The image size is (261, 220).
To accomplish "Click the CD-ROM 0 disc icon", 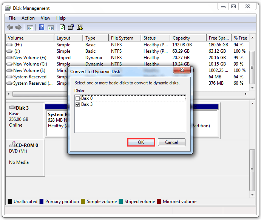I will pos(12,144).
